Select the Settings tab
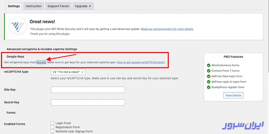This screenshot has width=269, height=134. pyautogui.click(x=14, y=6)
